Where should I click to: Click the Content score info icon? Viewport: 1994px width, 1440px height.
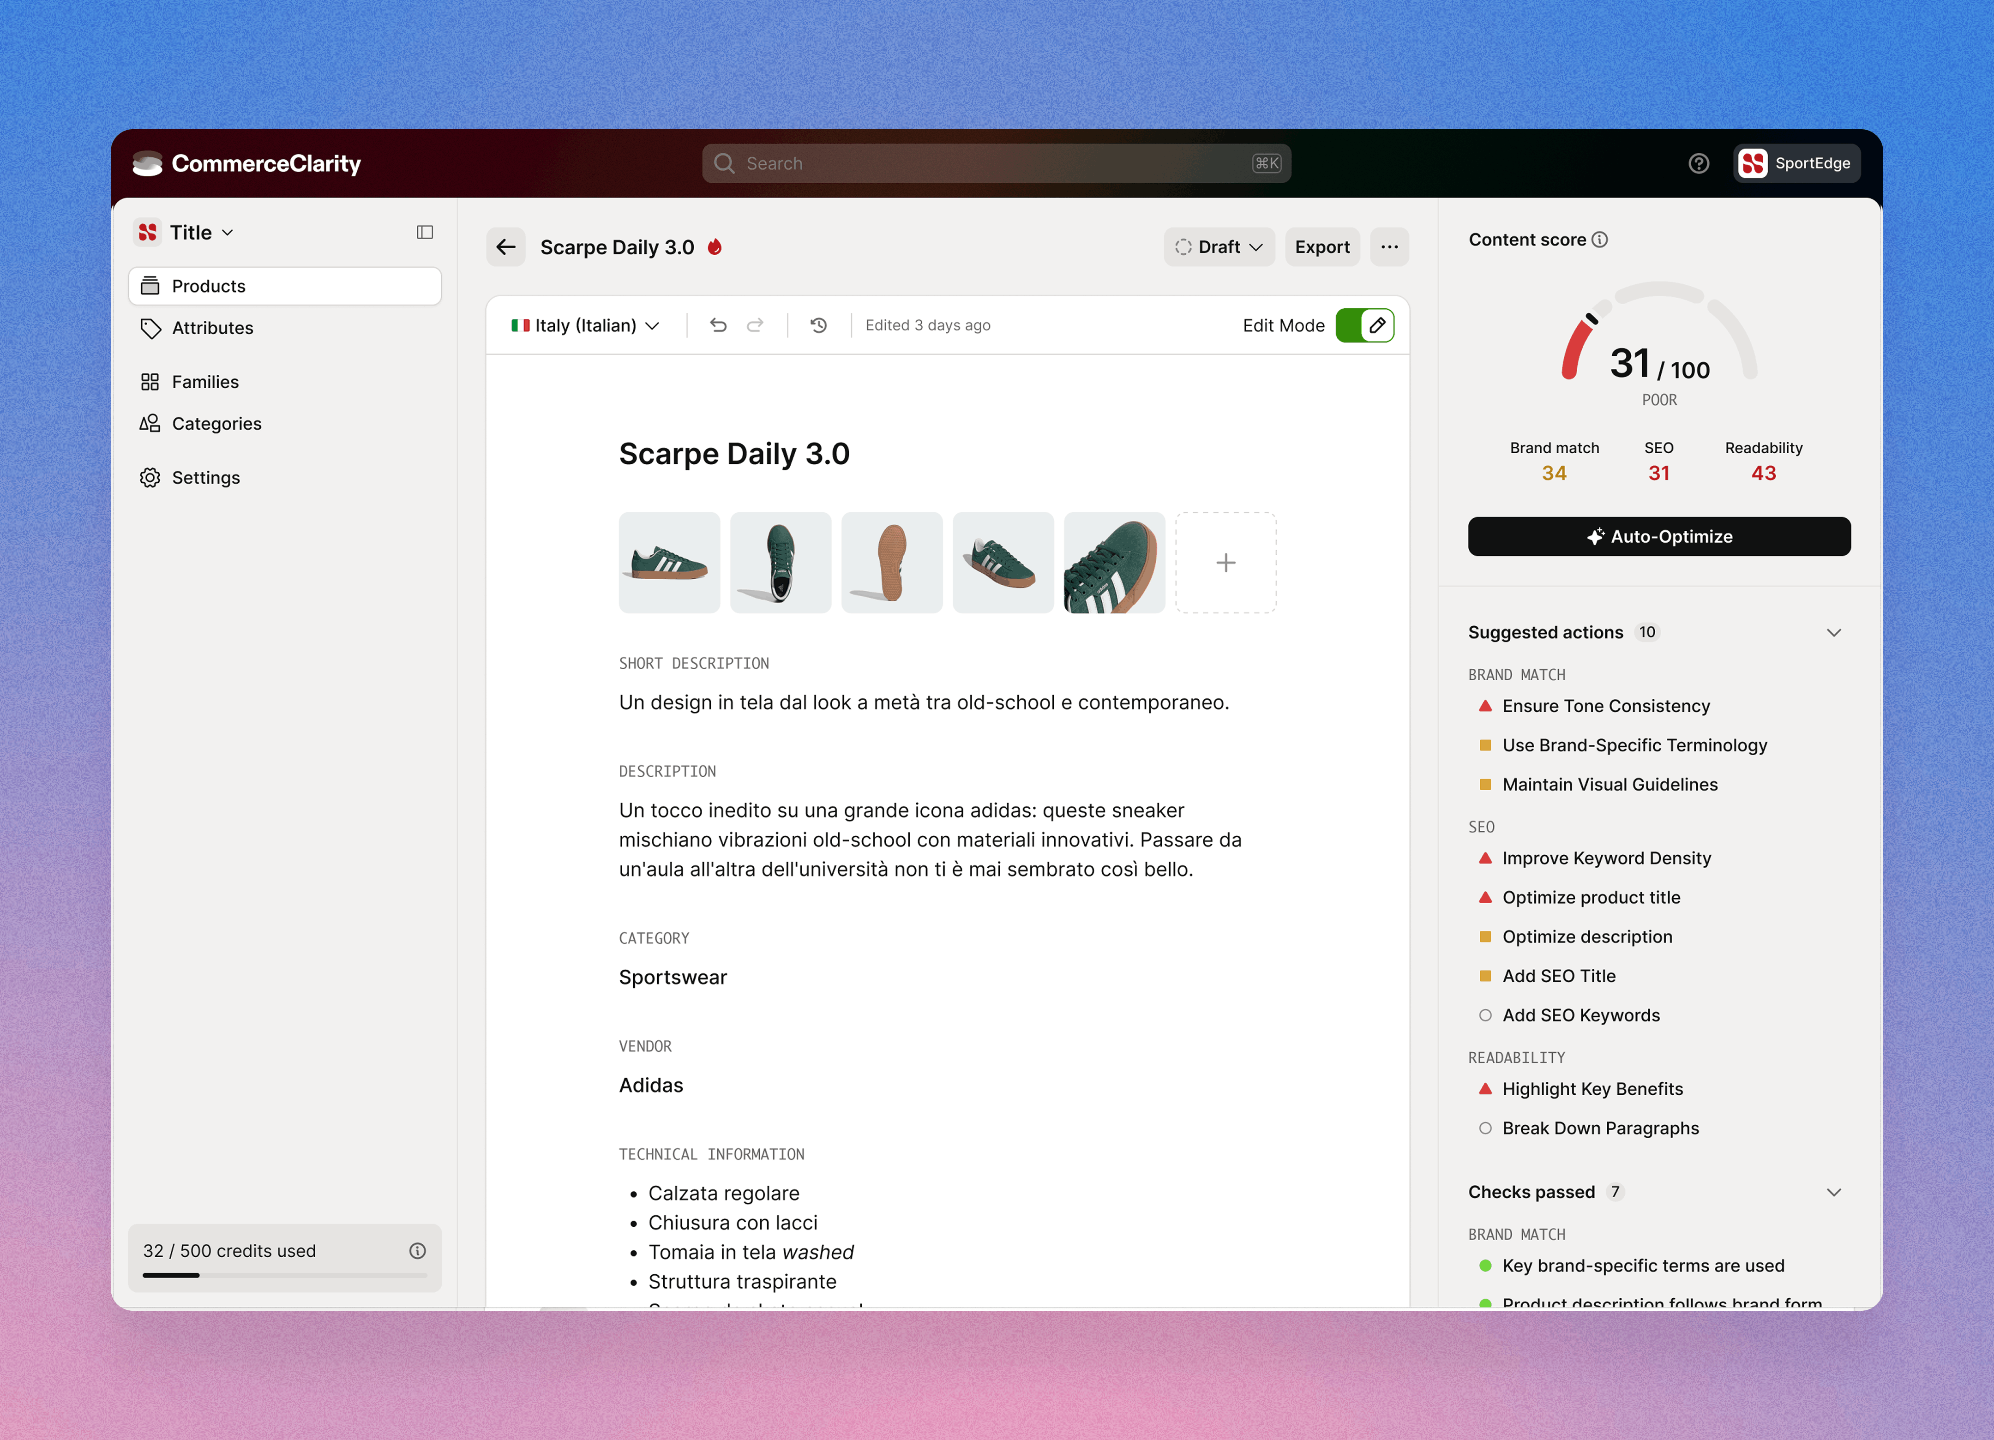1599,239
